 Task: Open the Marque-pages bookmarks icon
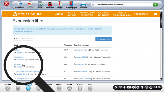pos(71,4)
